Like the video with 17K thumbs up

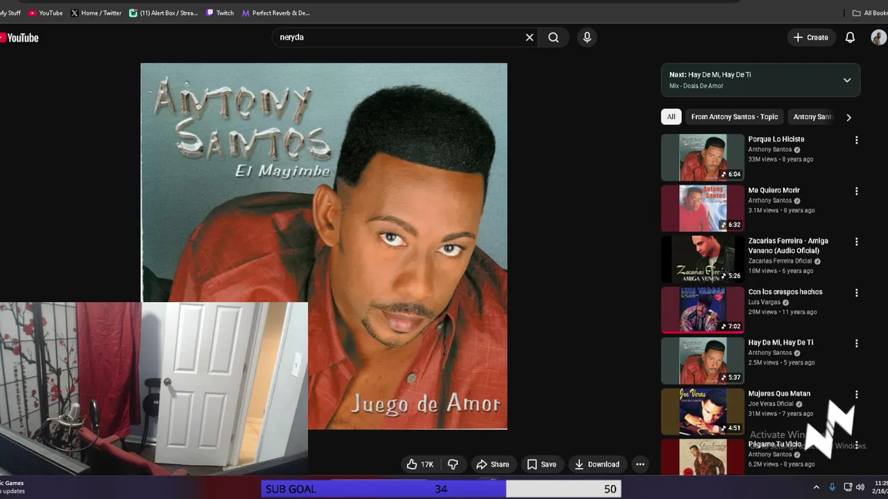point(420,464)
